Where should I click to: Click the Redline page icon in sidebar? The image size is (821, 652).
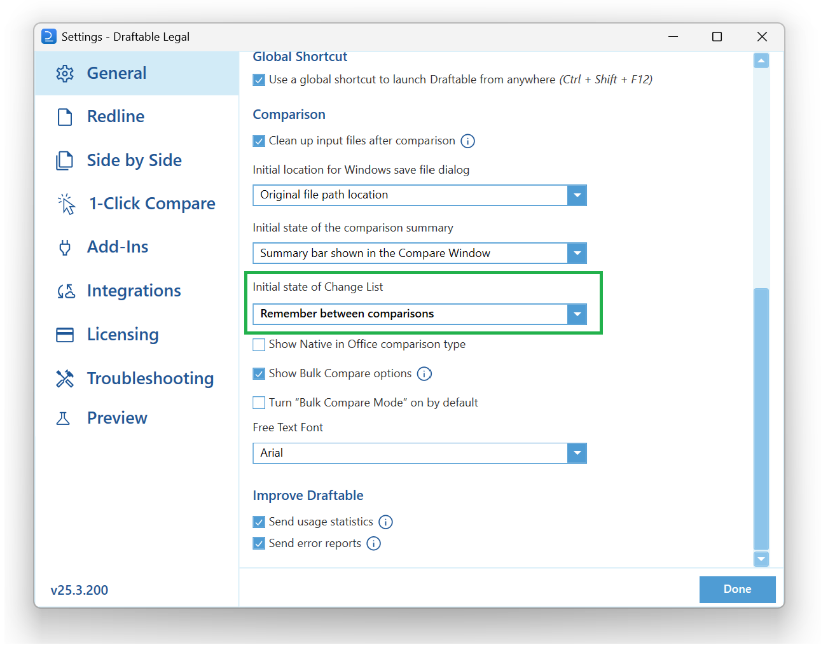65,117
